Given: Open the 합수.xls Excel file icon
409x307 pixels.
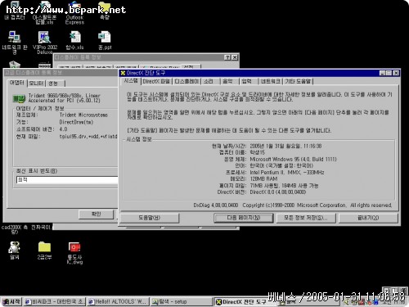Looking at the screenshot, I should (74, 40).
